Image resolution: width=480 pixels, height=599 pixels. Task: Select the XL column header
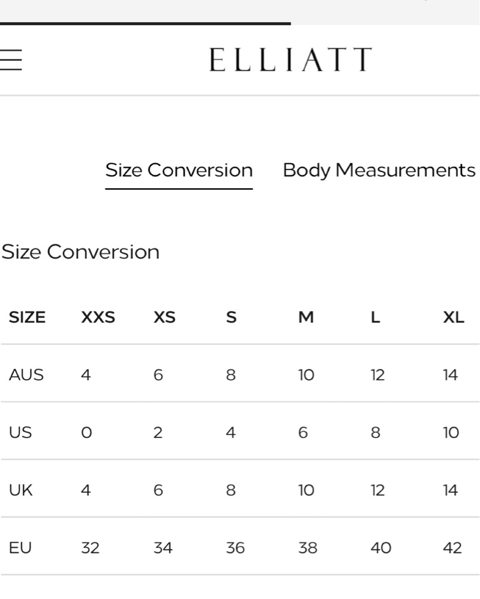[453, 317]
